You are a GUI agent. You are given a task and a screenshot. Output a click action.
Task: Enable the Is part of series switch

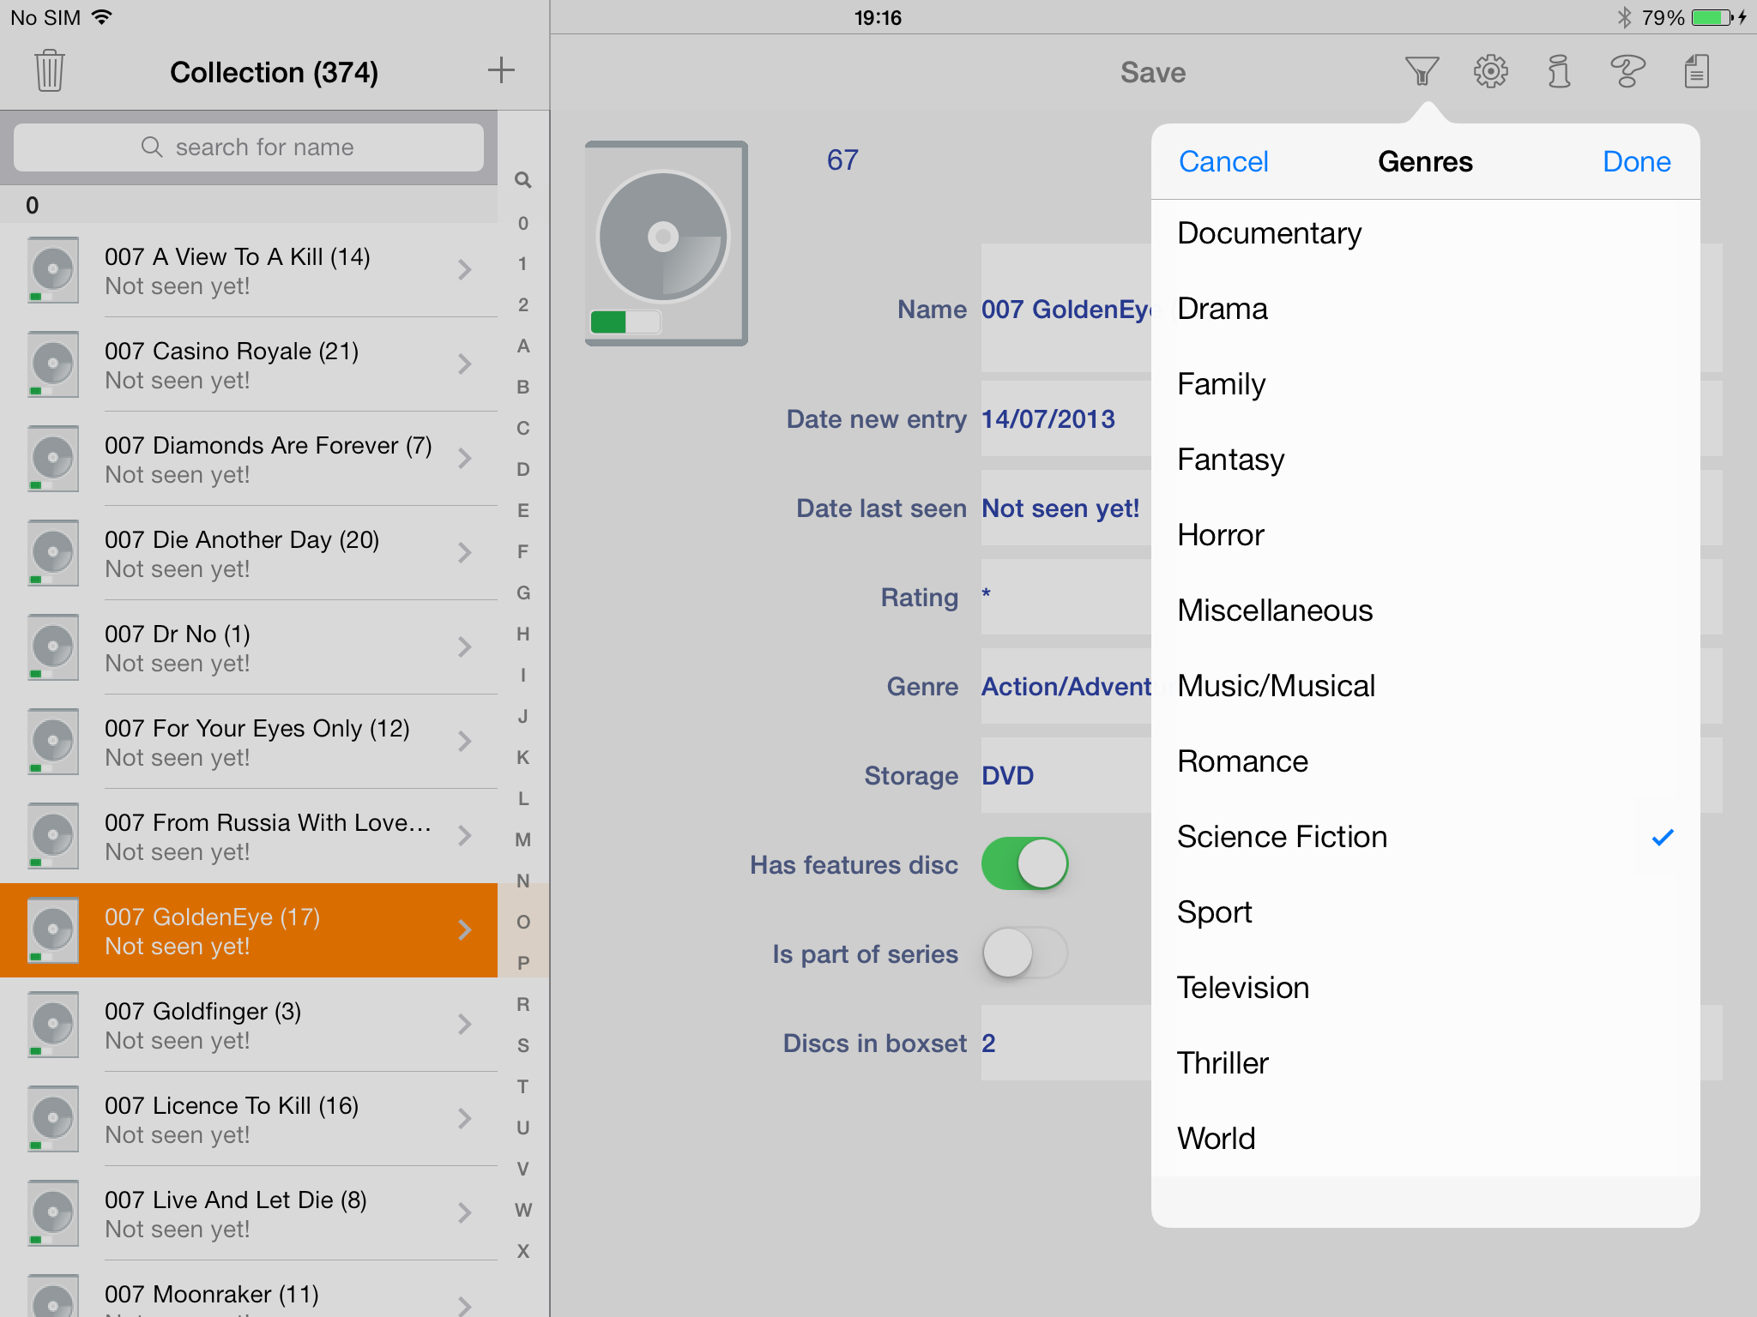coord(1024,953)
